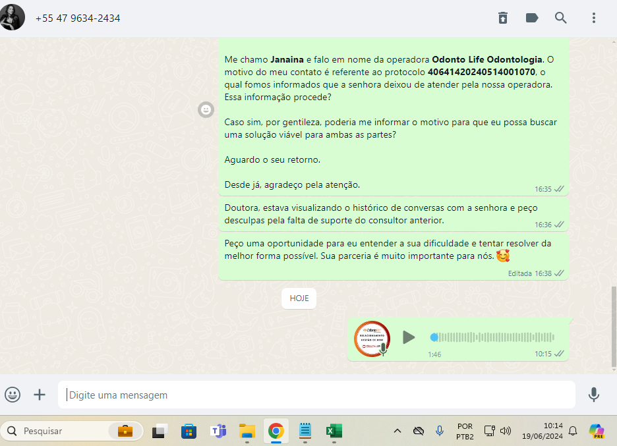Image resolution: width=617 pixels, height=446 pixels.
Task: Open the emoji picker
Action: click(x=13, y=395)
